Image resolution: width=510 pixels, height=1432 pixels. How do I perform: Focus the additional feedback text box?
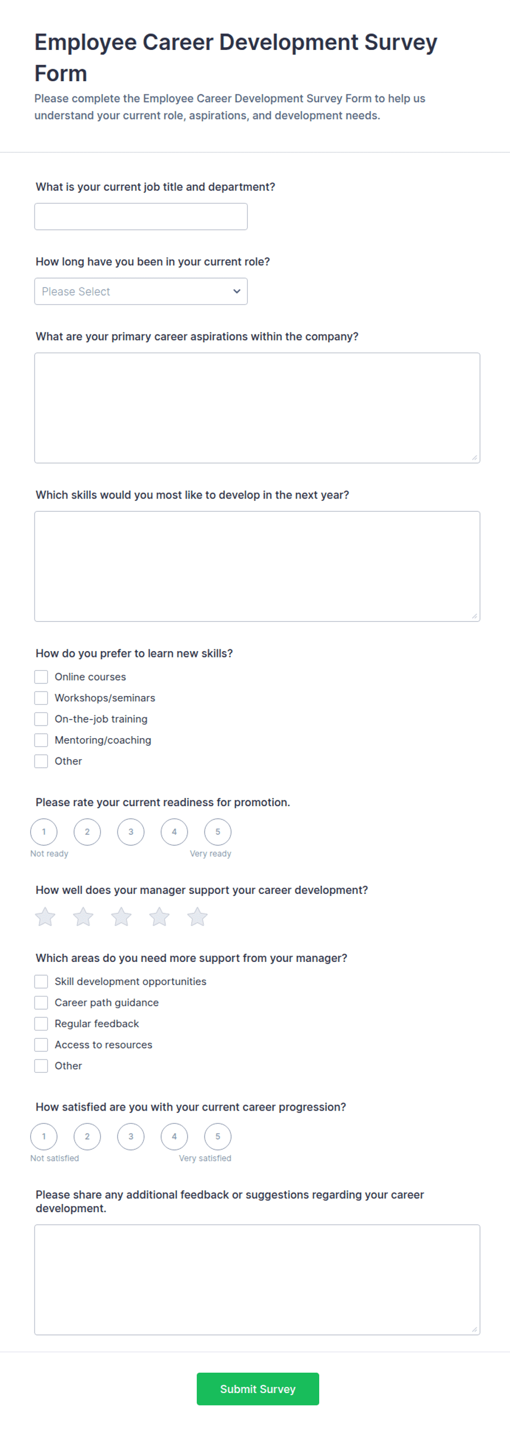coord(257,1280)
